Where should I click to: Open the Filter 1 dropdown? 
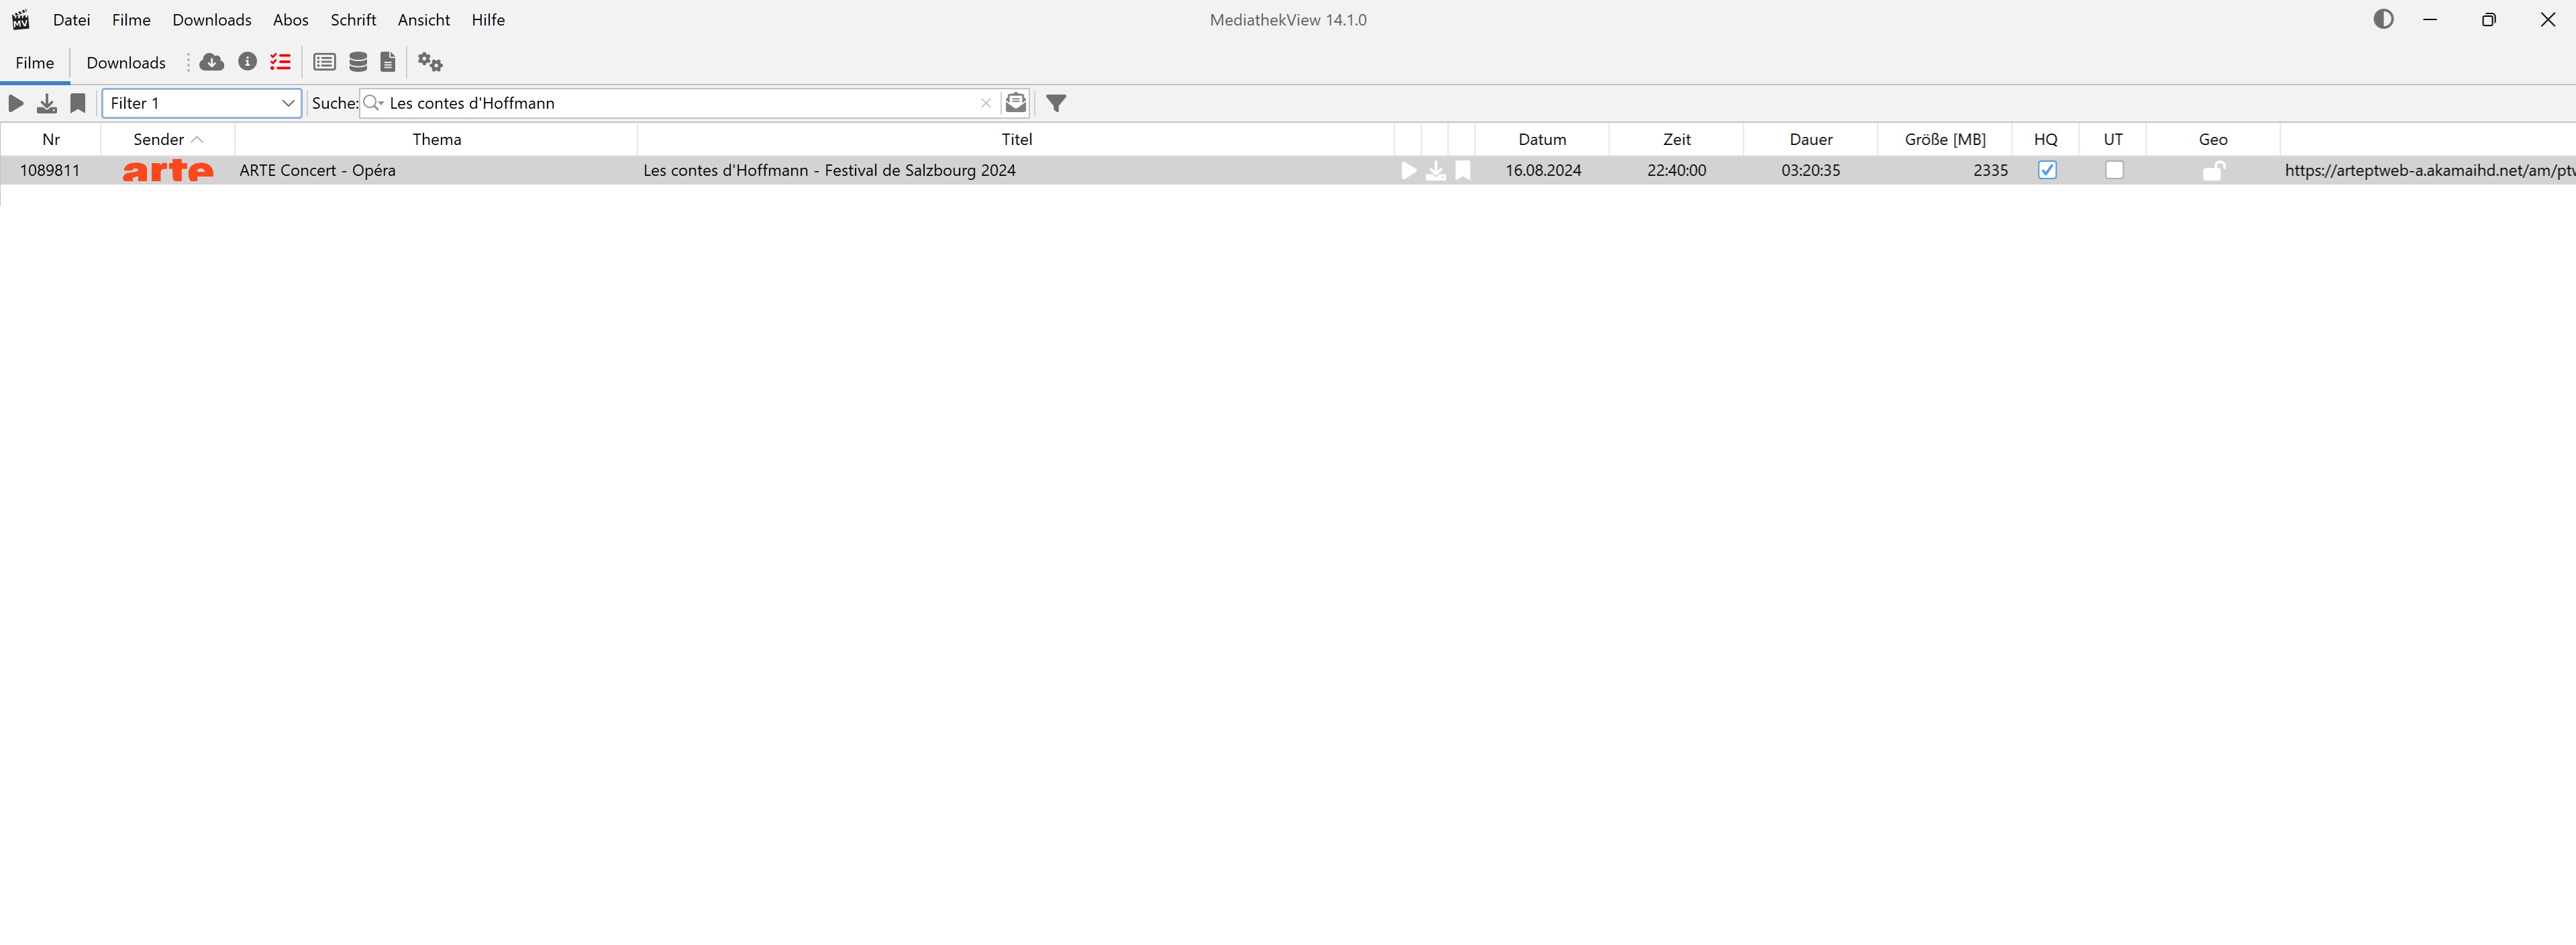(202, 103)
